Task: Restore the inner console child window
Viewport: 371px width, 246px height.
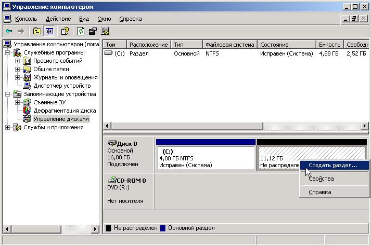Action: [354, 19]
